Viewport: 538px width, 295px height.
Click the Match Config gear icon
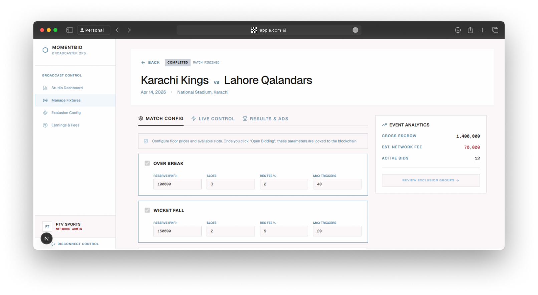(141, 118)
